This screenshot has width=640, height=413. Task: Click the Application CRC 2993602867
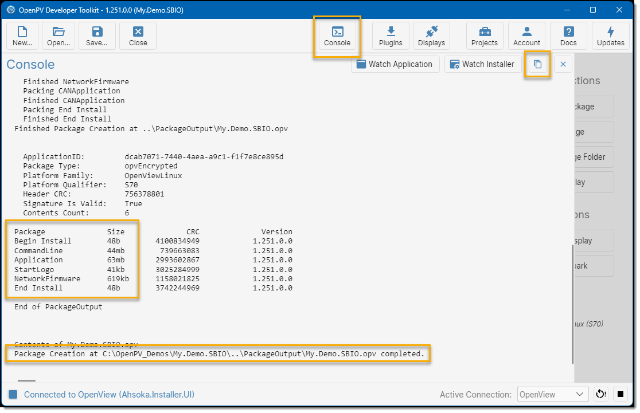178,260
